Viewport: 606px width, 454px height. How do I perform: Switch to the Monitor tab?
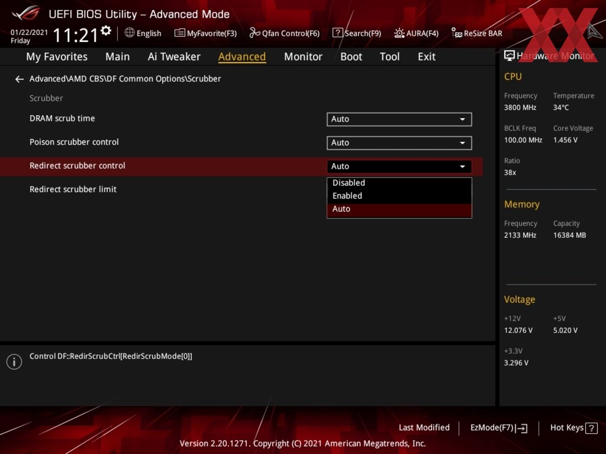pos(303,57)
